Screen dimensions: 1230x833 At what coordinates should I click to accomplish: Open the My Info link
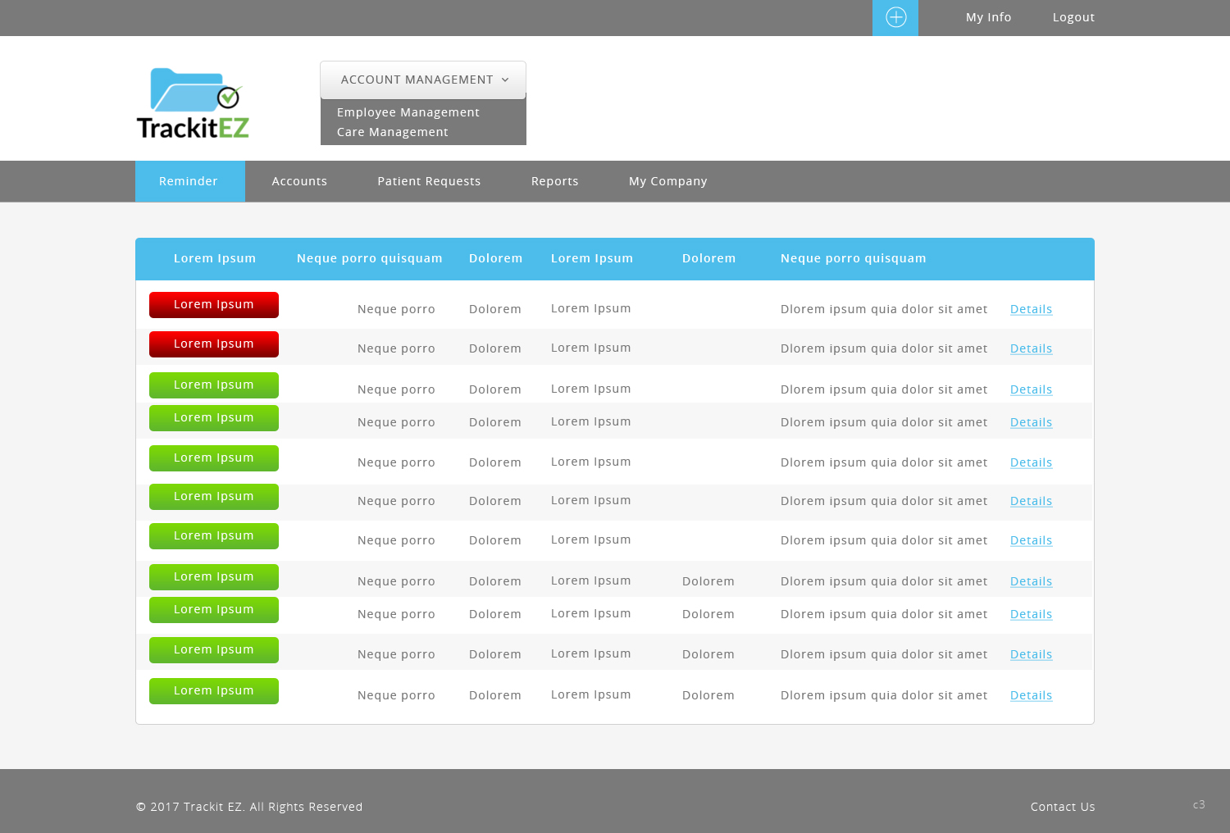988,17
